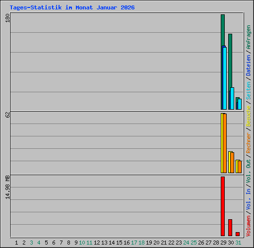
Task: Click the red Volumen bar for day 29
Action: (223, 206)
